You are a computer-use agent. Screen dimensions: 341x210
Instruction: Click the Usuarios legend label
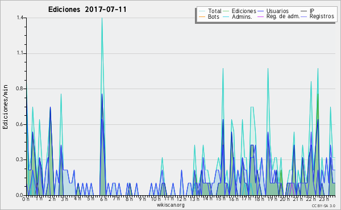click(x=277, y=11)
